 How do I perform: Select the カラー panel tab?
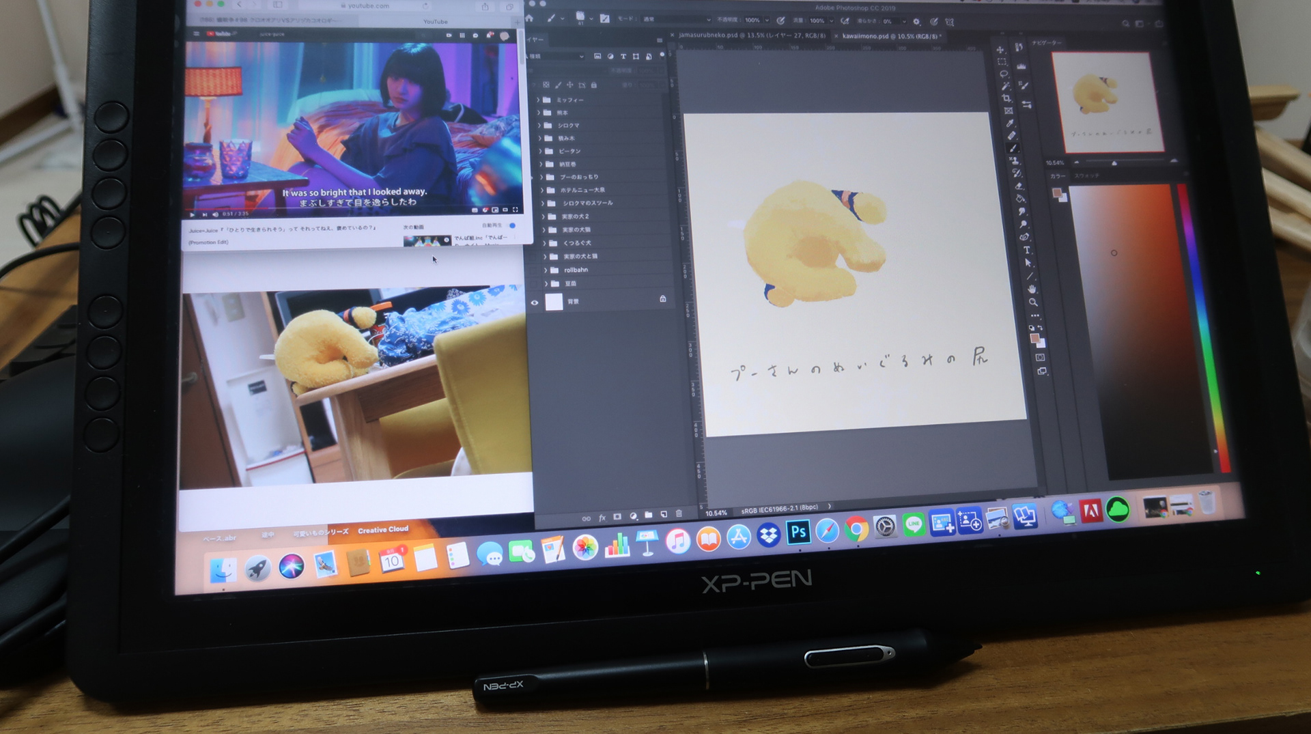pyautogui.click(x=1057, y=176)
